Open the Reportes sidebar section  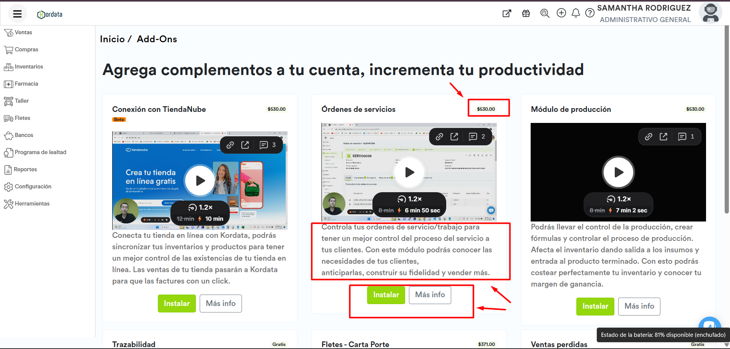tap(20, 170)
